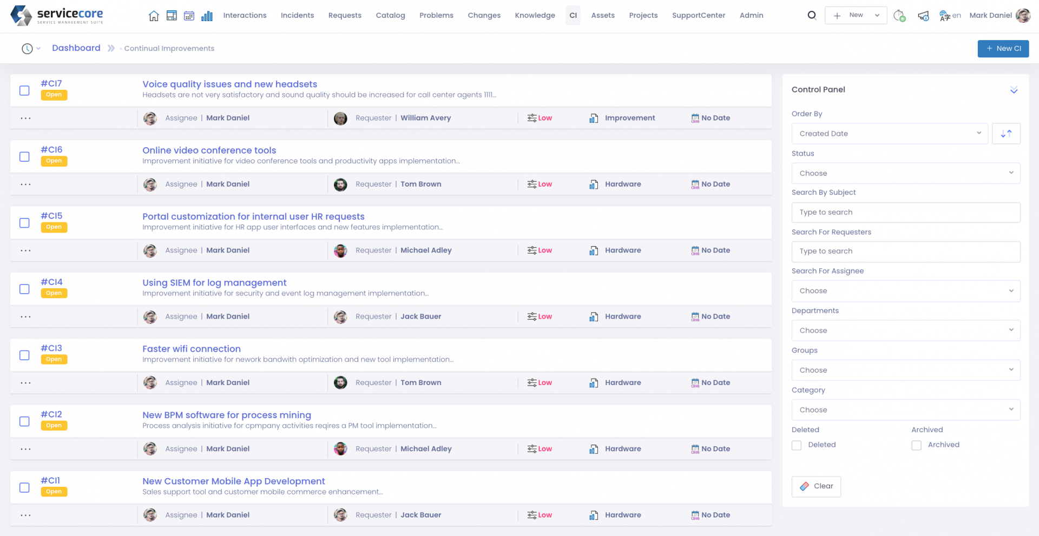Expand the Status Choose dropdown
1039x536 pixels.
click(x=905, y=173)
